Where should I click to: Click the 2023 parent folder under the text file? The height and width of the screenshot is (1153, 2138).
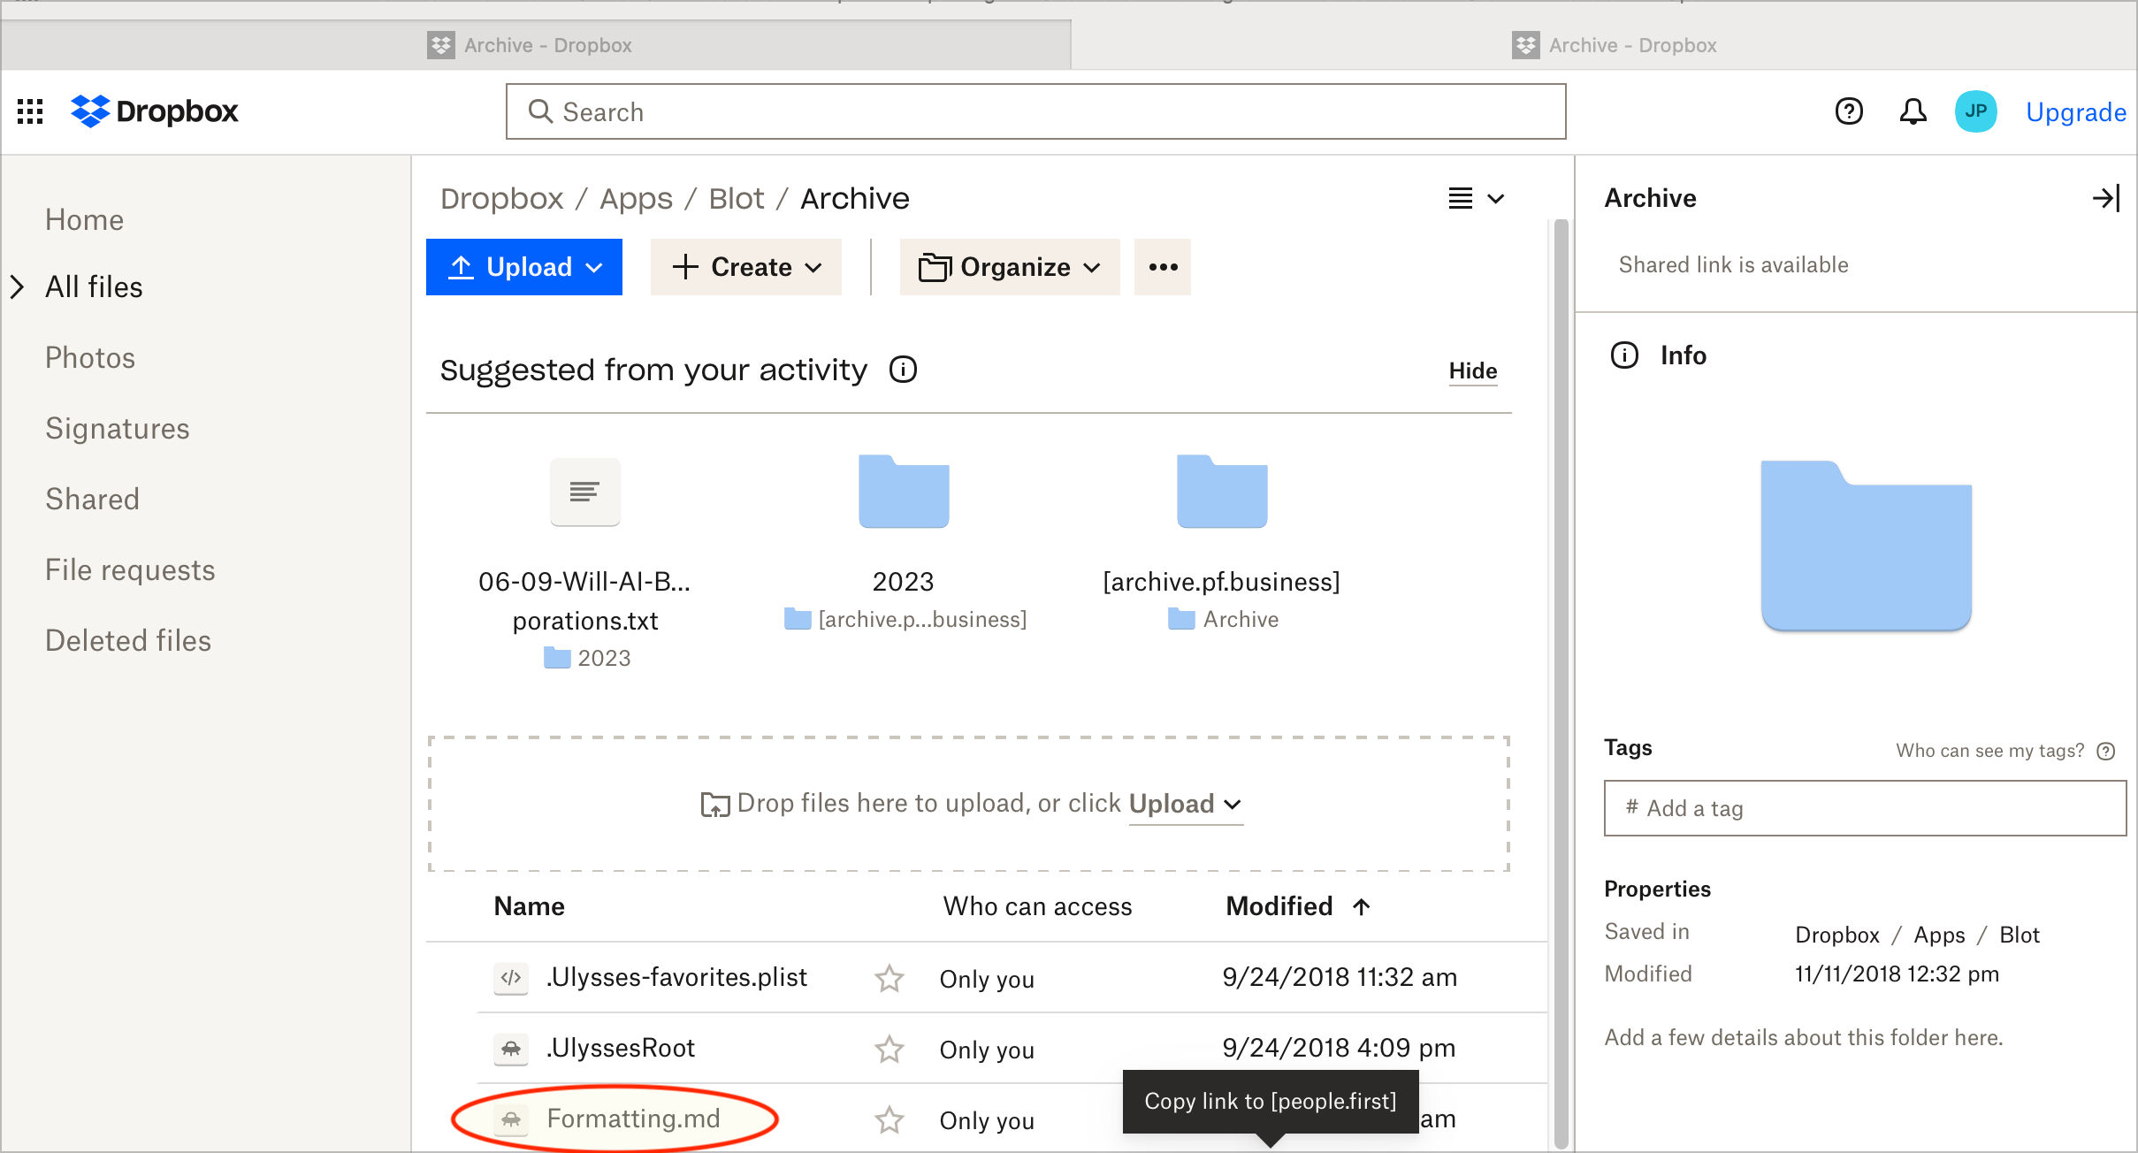pos(587,658)
